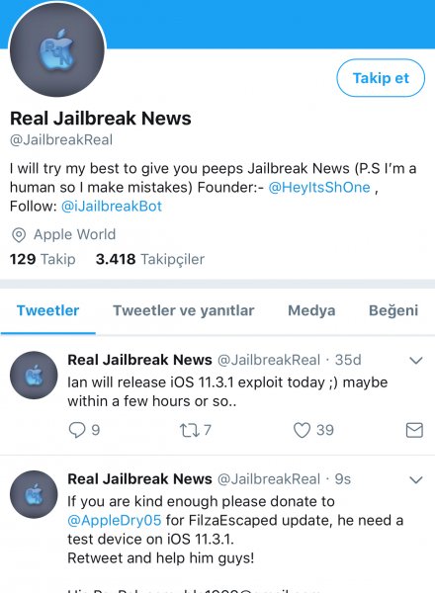Tap the avatar beside the 35d tweet
The image size is (435, 593).
(34, 376)
